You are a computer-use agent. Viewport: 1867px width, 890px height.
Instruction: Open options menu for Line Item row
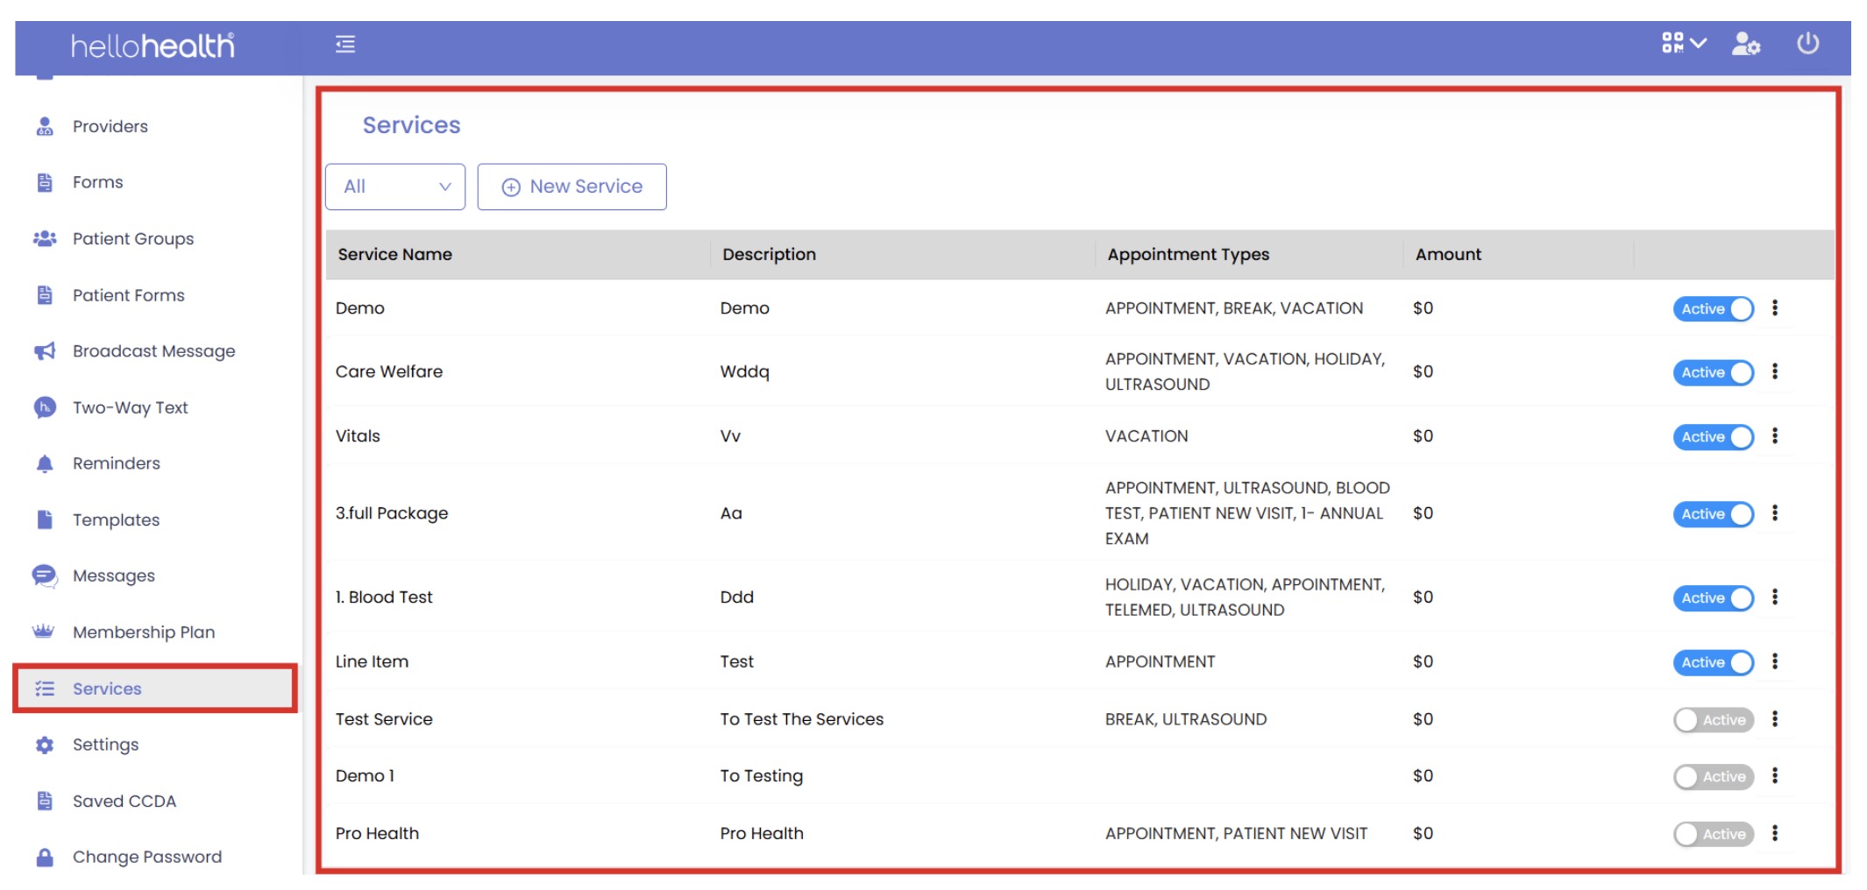pyautogui.click(x=1775, y=662)
